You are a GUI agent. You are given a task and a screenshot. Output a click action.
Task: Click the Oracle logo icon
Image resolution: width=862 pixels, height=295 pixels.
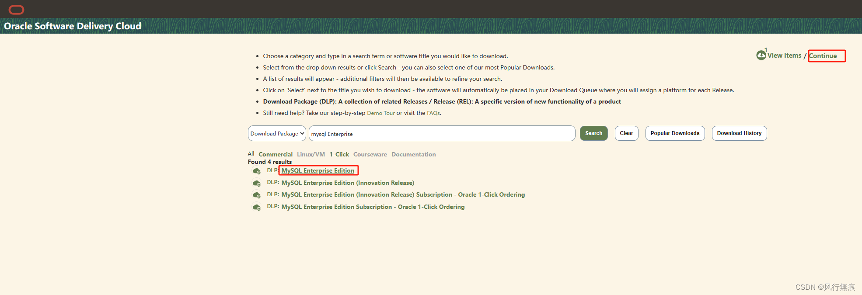(x=16, y=10)
